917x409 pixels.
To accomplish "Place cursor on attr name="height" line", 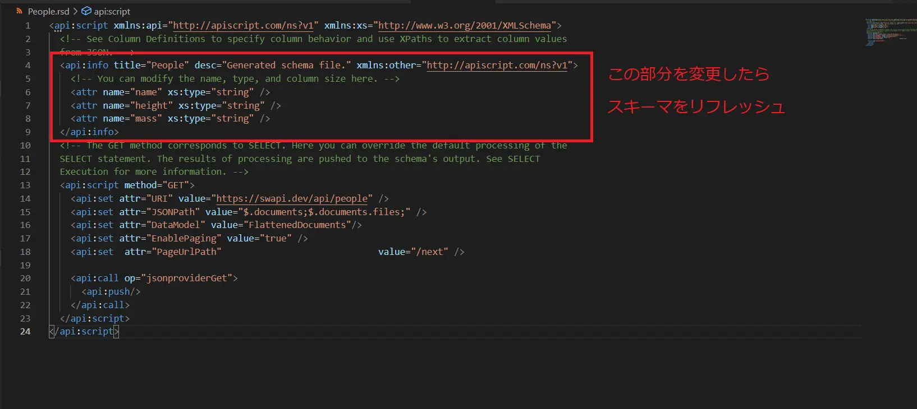I will (176, 105).
